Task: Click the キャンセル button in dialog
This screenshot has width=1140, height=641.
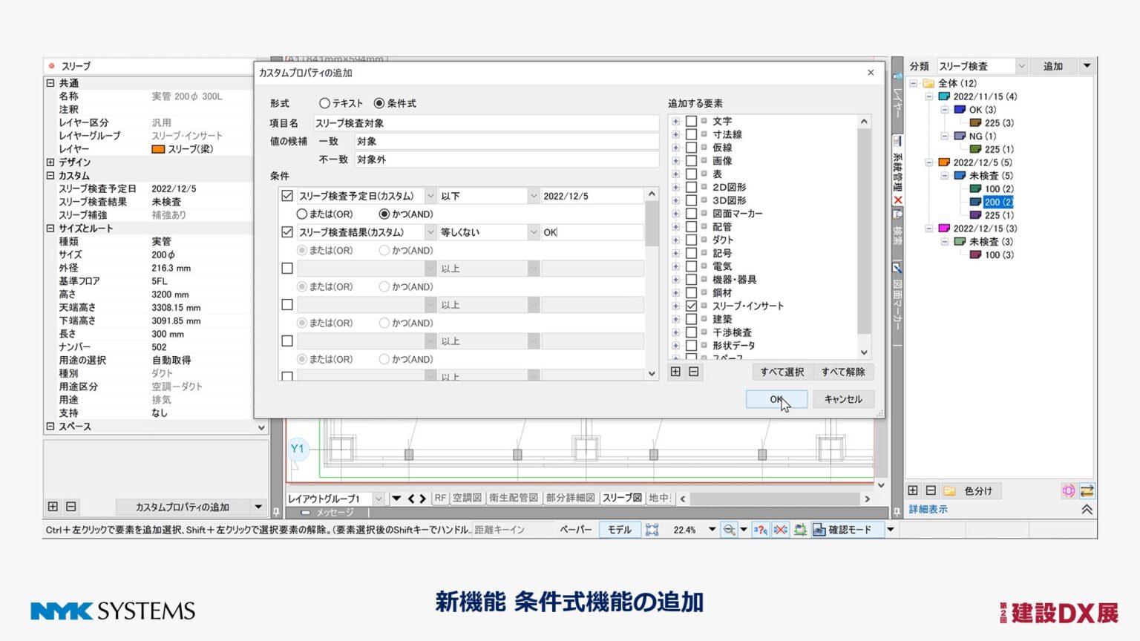Action: (x=843, y=399)
